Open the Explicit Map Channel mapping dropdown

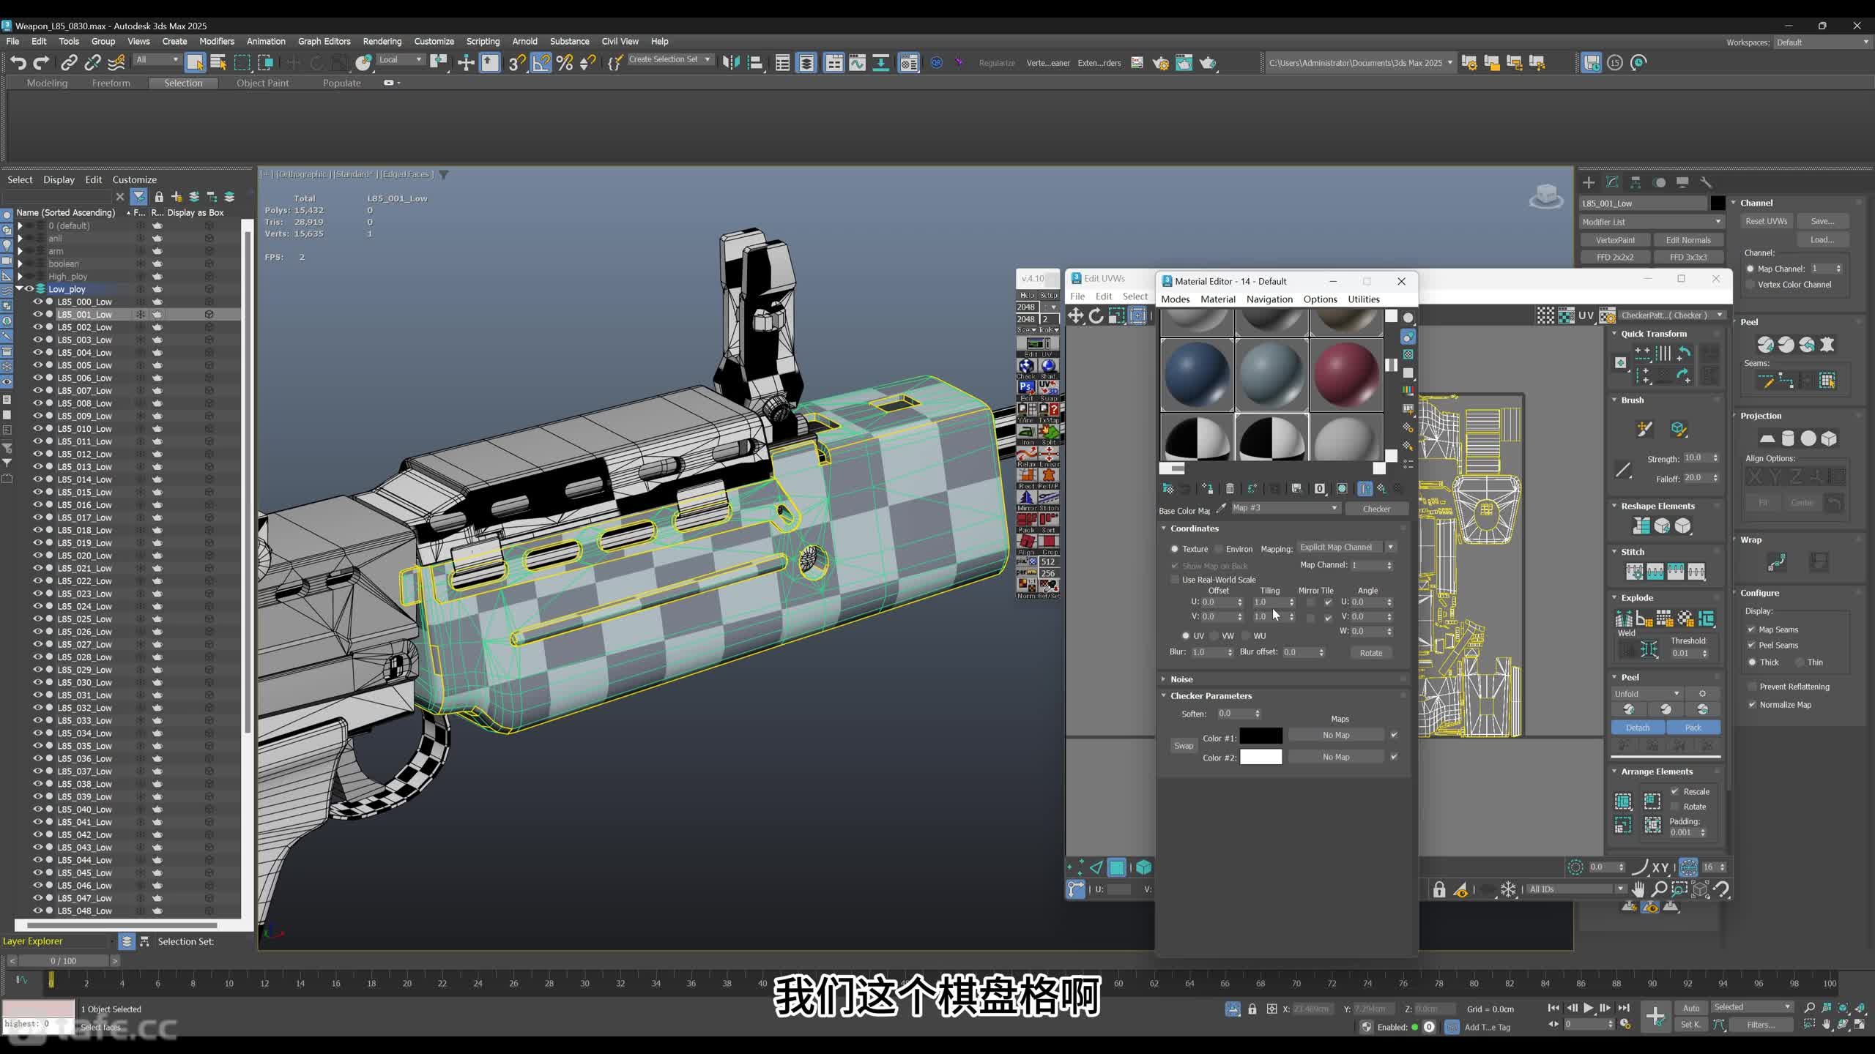pyautogui.click(x=1346, y=547)
